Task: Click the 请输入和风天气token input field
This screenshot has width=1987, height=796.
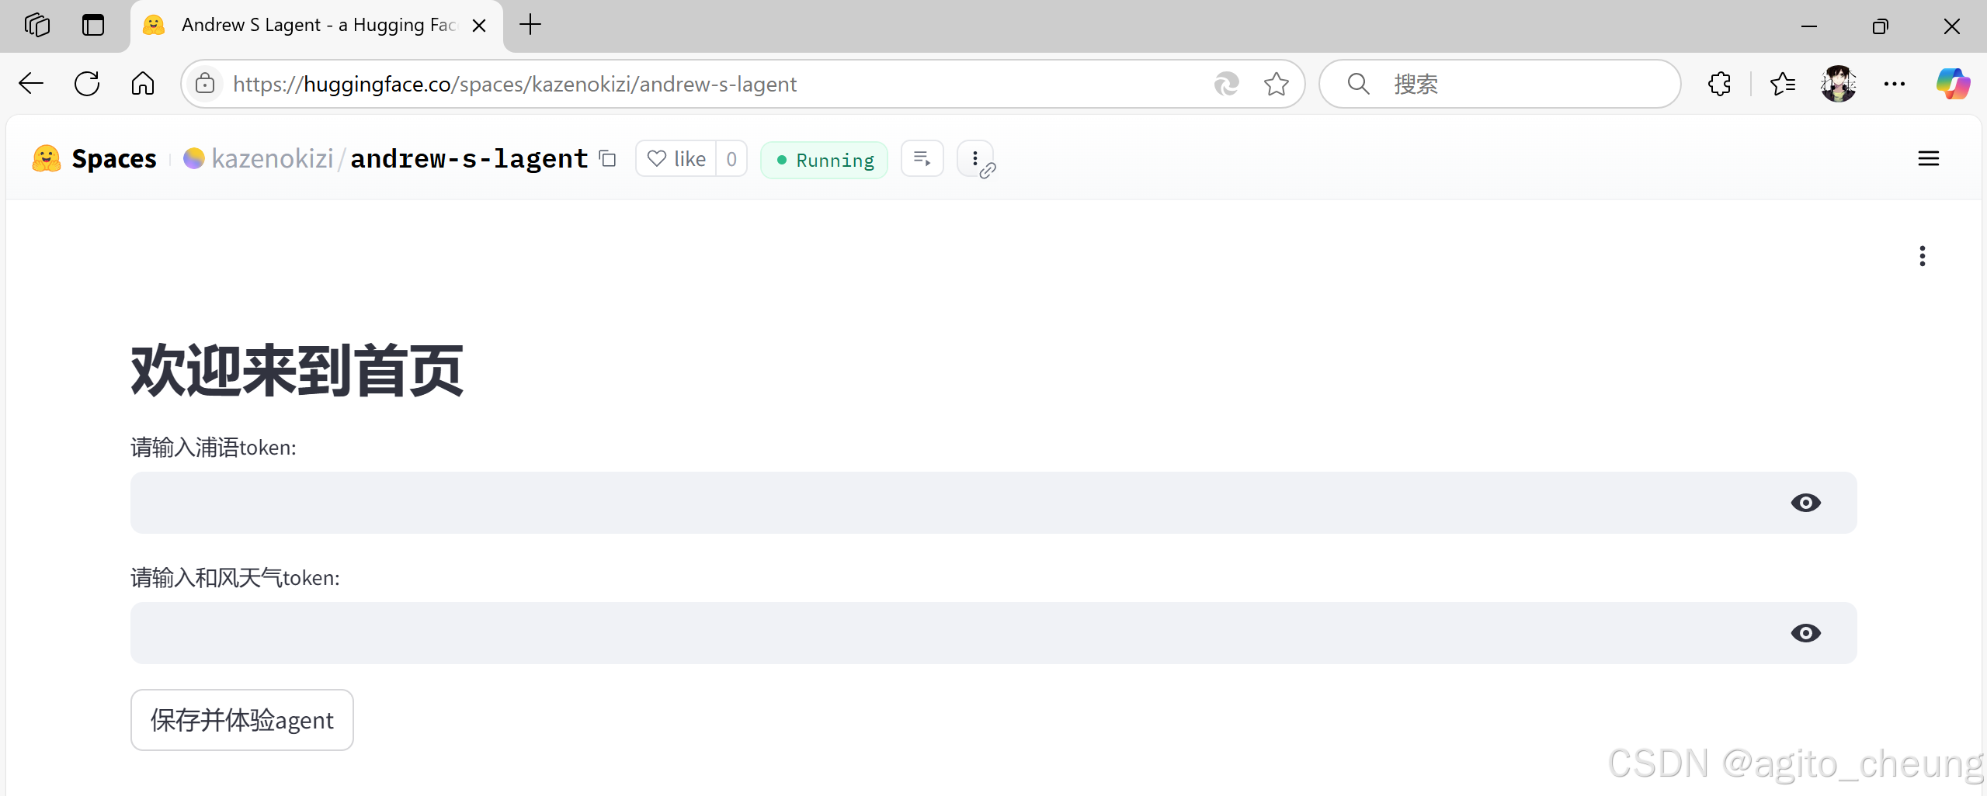Action: point(994,633)
